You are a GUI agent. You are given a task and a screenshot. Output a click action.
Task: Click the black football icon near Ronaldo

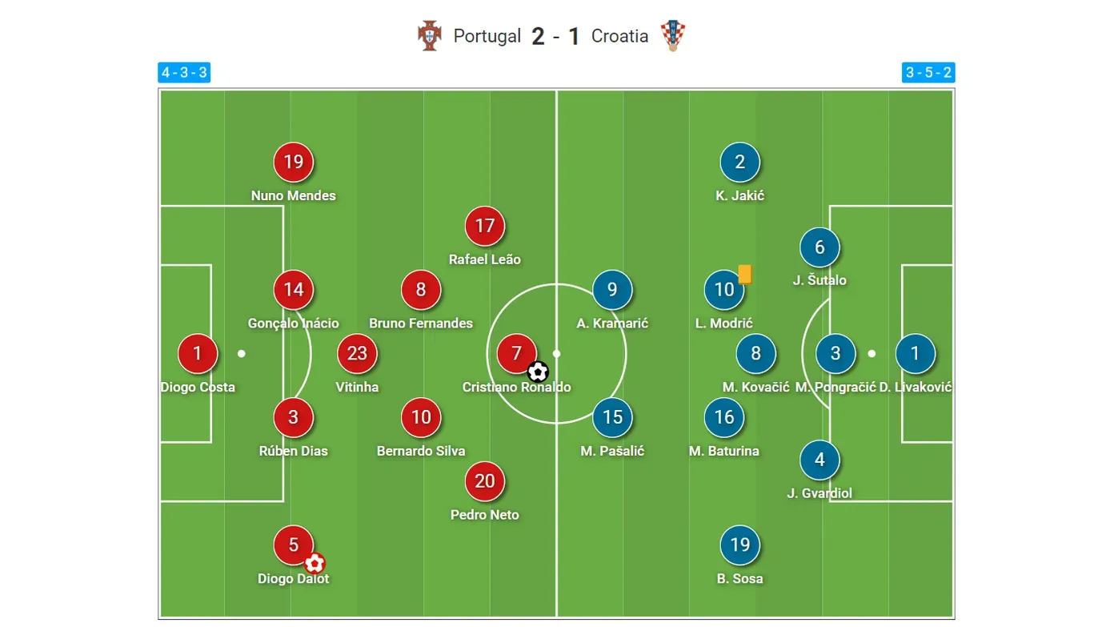[x=539, y=372]
